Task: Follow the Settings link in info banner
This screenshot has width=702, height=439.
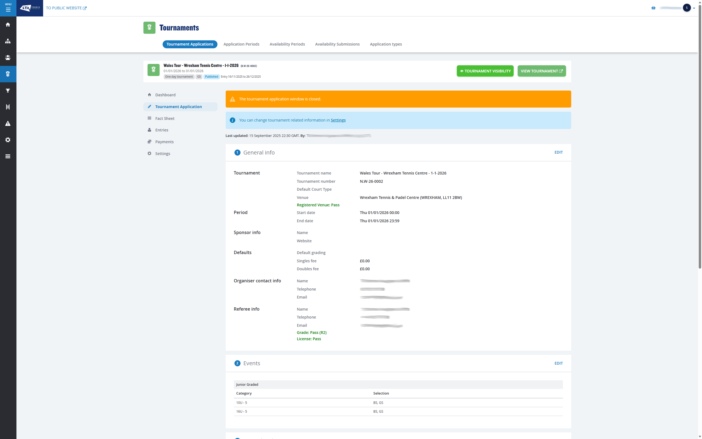Action: pyautogui.click(x=338, y=120)
